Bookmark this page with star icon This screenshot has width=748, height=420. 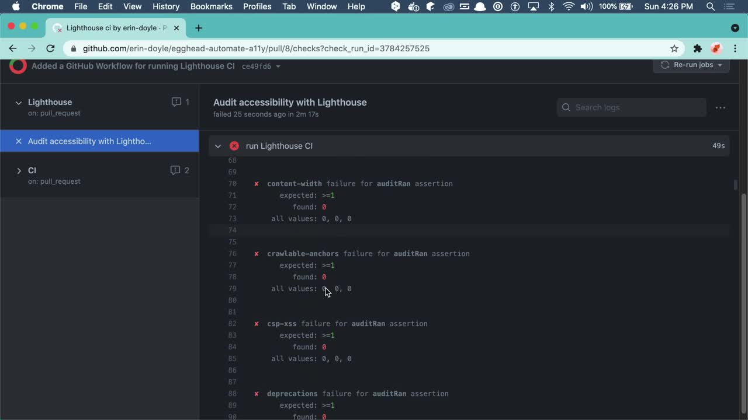[674, 48]
